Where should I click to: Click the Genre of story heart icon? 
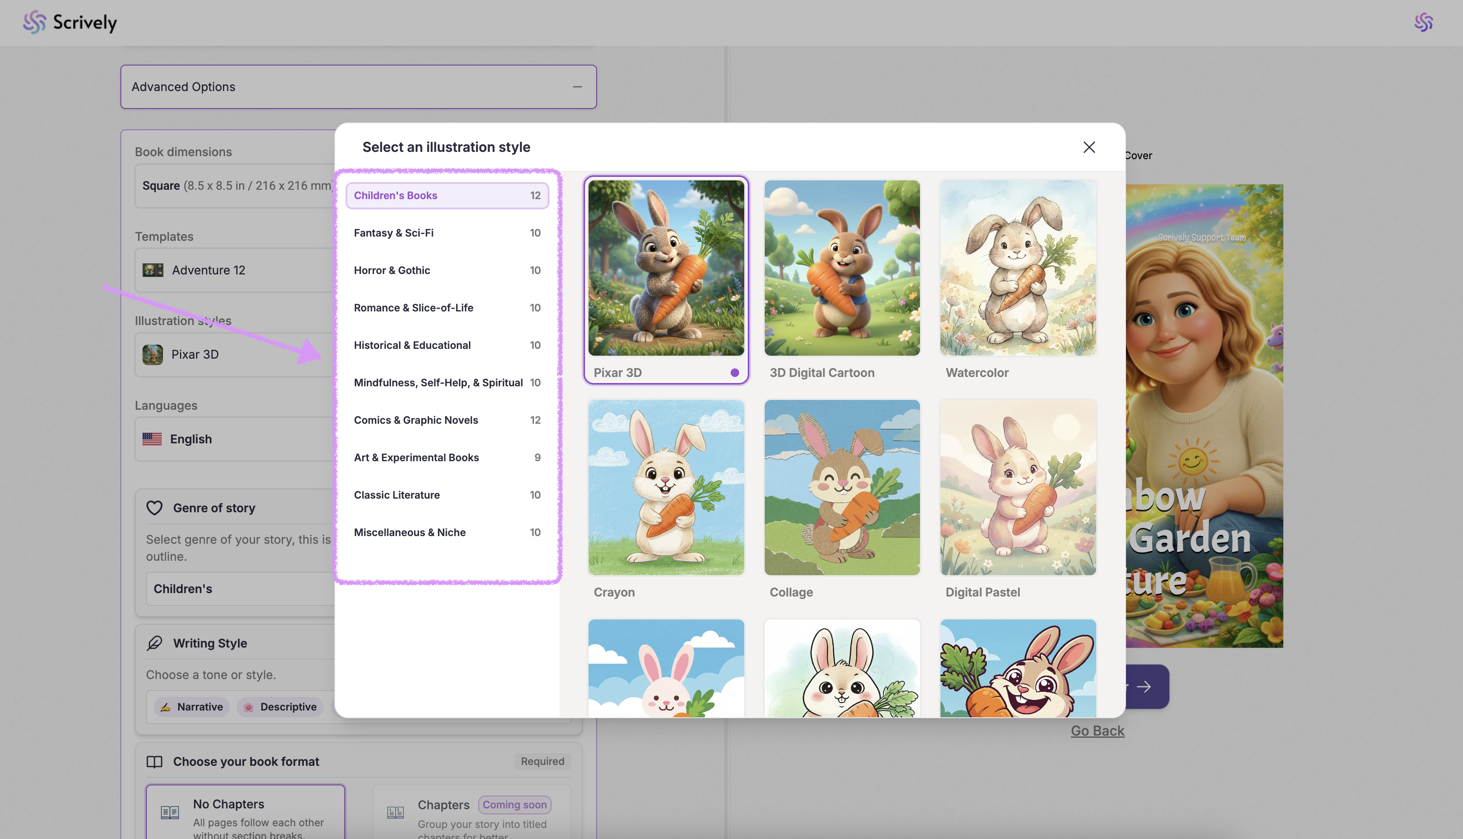(x=154, y=508)
